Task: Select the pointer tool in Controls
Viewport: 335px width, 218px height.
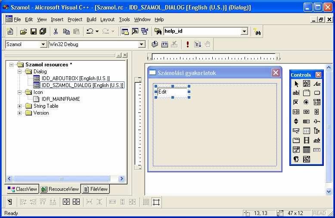Action: 296,84
